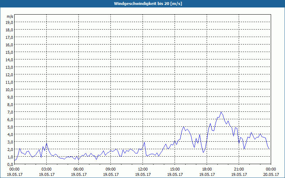This screenshot has height=178, width=285.
Task: Click the 9,0 y-axis label
Action: coord(10,97)
